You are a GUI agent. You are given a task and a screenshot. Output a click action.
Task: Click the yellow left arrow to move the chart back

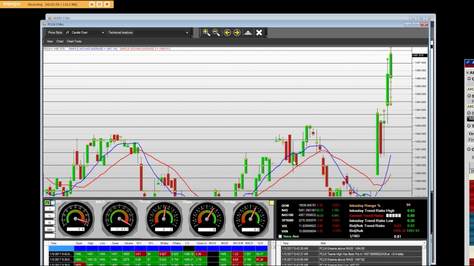click(227, 33)
